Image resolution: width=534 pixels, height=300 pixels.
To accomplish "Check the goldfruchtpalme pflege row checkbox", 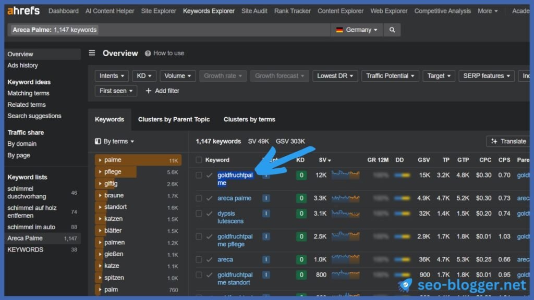I will click(199, 236).
